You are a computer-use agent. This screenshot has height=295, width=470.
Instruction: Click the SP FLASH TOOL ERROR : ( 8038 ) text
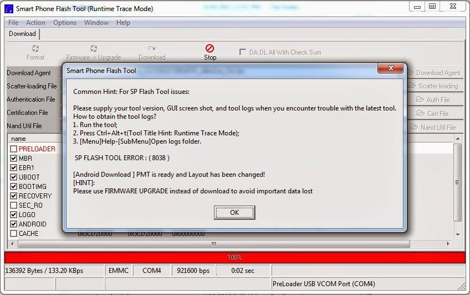[122, 158]
